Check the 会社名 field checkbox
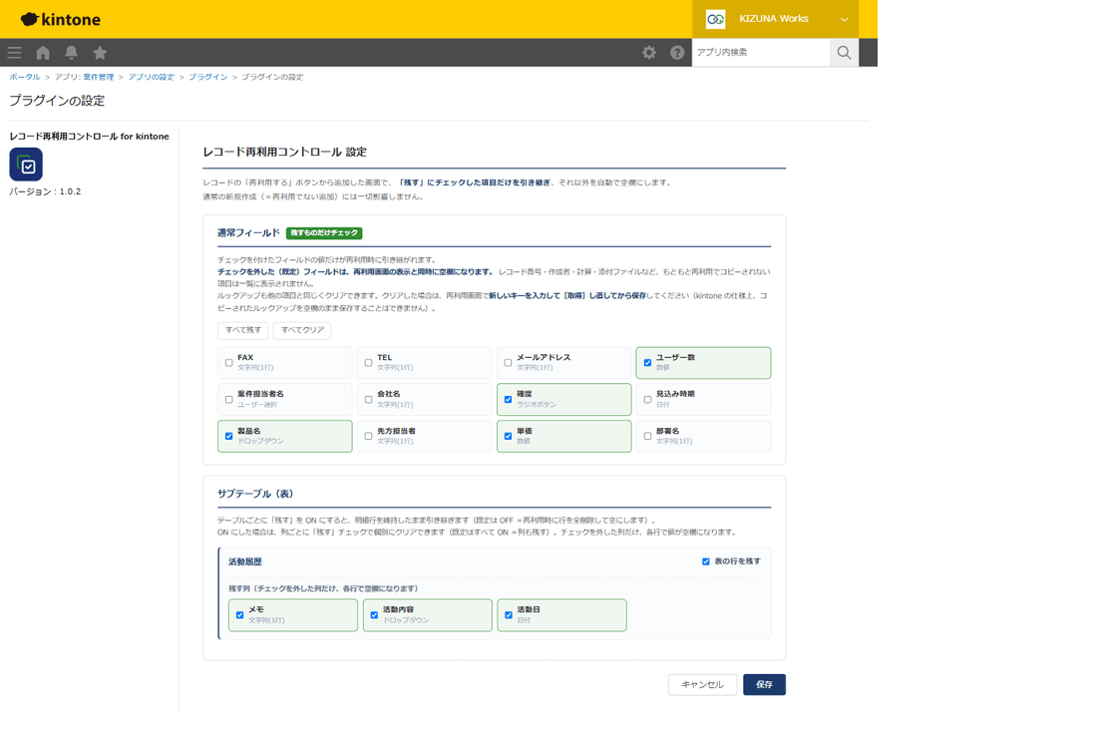 pyautogui.click(x=369, y=400)
